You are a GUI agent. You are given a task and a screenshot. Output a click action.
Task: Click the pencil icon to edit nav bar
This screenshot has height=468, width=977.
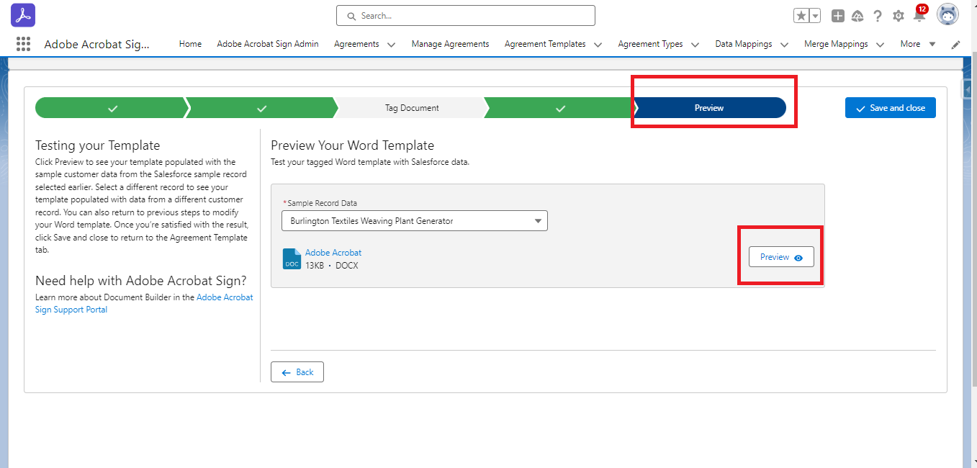click(x=955, y=45)
